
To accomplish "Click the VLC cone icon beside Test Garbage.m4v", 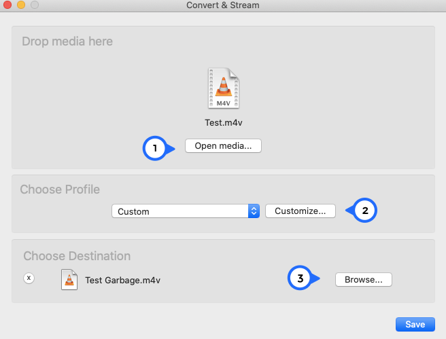I will coord(69,280).
